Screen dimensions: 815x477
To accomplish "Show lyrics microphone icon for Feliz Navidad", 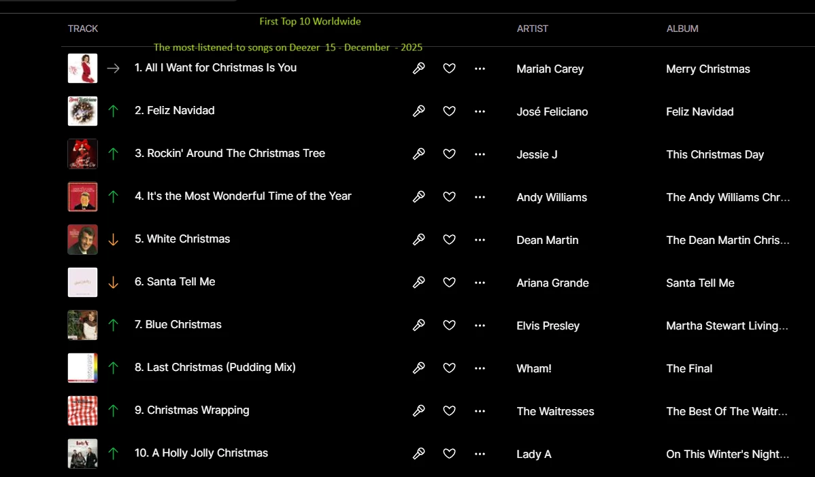I will [x=418, y=111].
